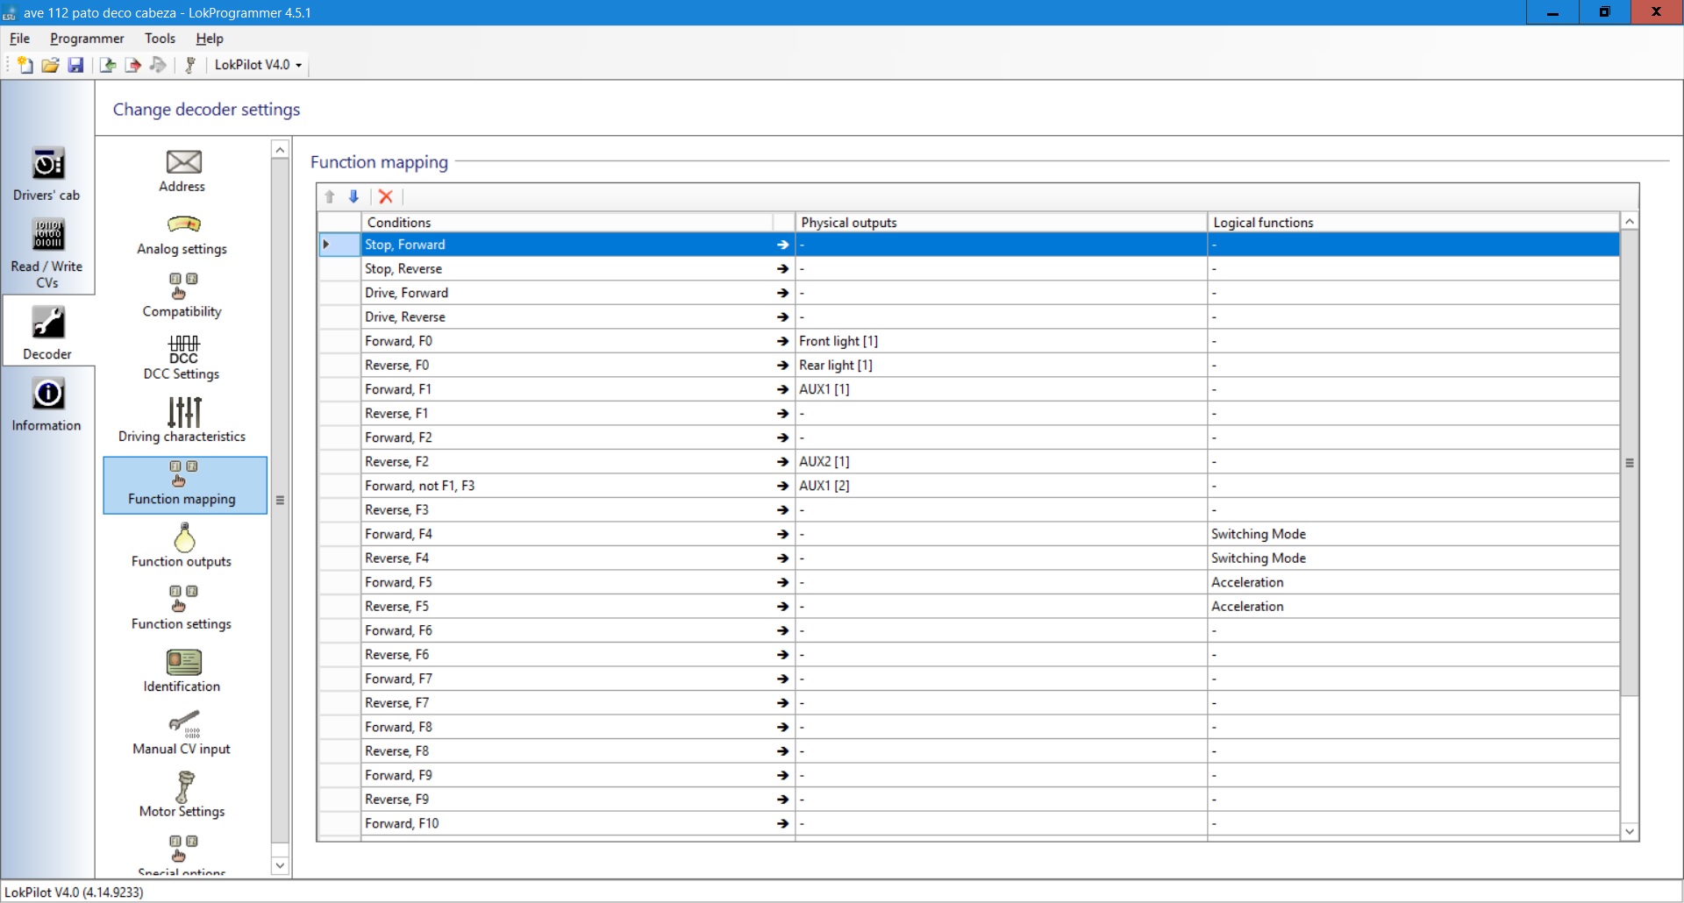Open the Help menu

[210, 39]
